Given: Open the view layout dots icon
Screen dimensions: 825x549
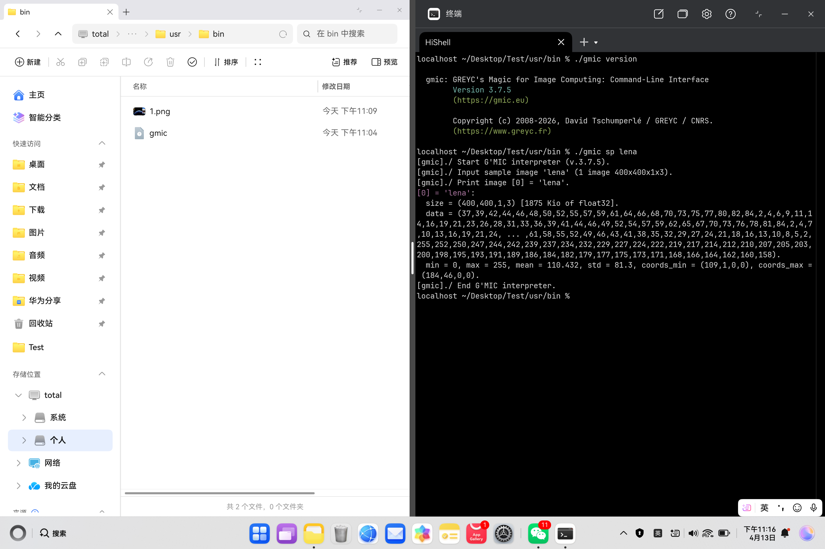Looking at the screenshot, I should 258,62.
